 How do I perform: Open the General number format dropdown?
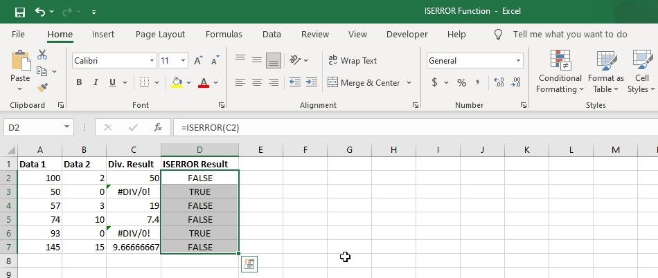518,61
